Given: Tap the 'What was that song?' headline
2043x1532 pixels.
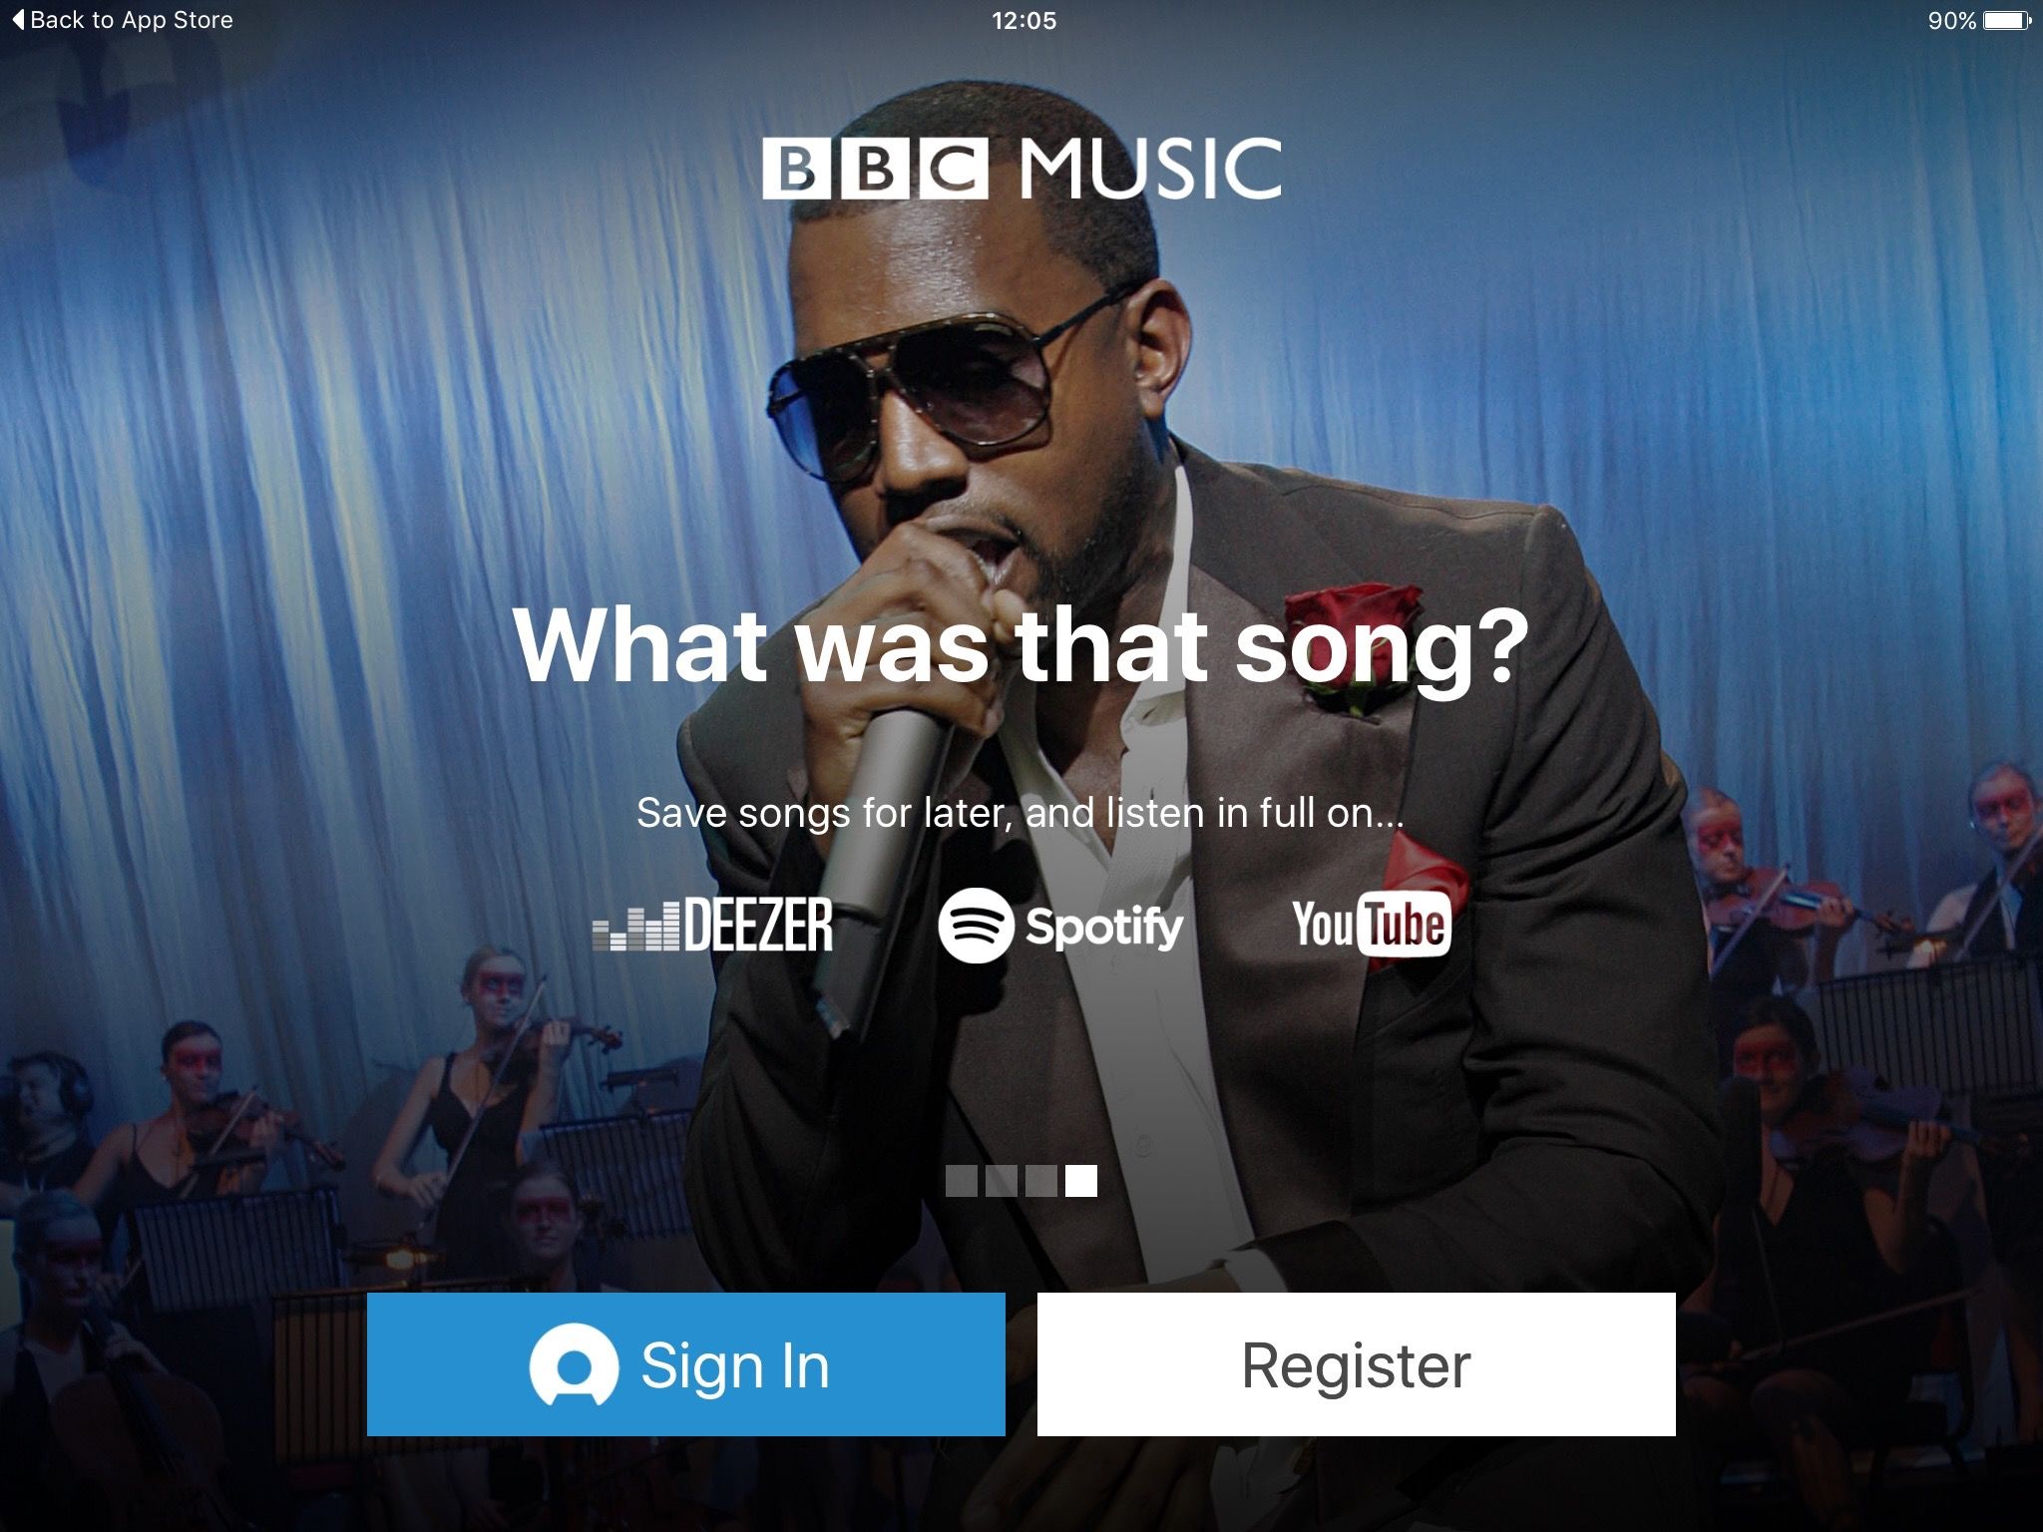Looking at the screenshot, I should (1021, 646).
